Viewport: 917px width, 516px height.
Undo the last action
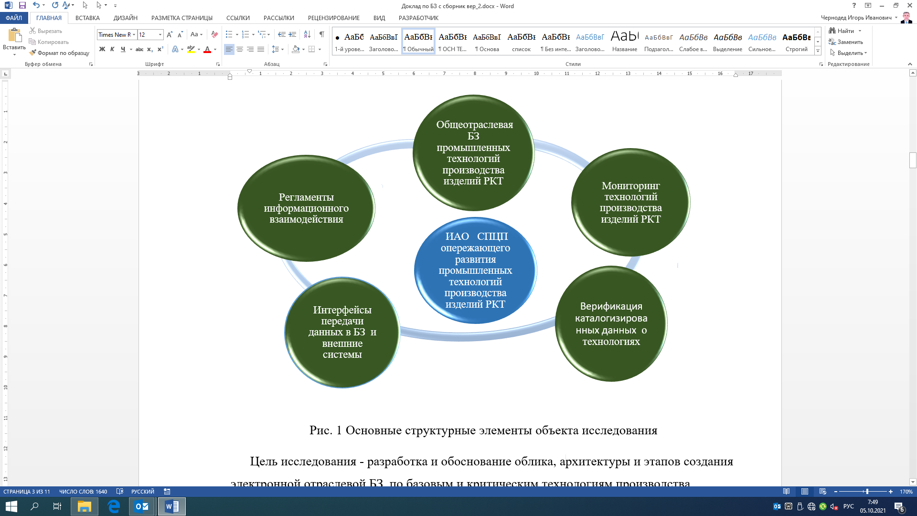[x=36, y=6]
